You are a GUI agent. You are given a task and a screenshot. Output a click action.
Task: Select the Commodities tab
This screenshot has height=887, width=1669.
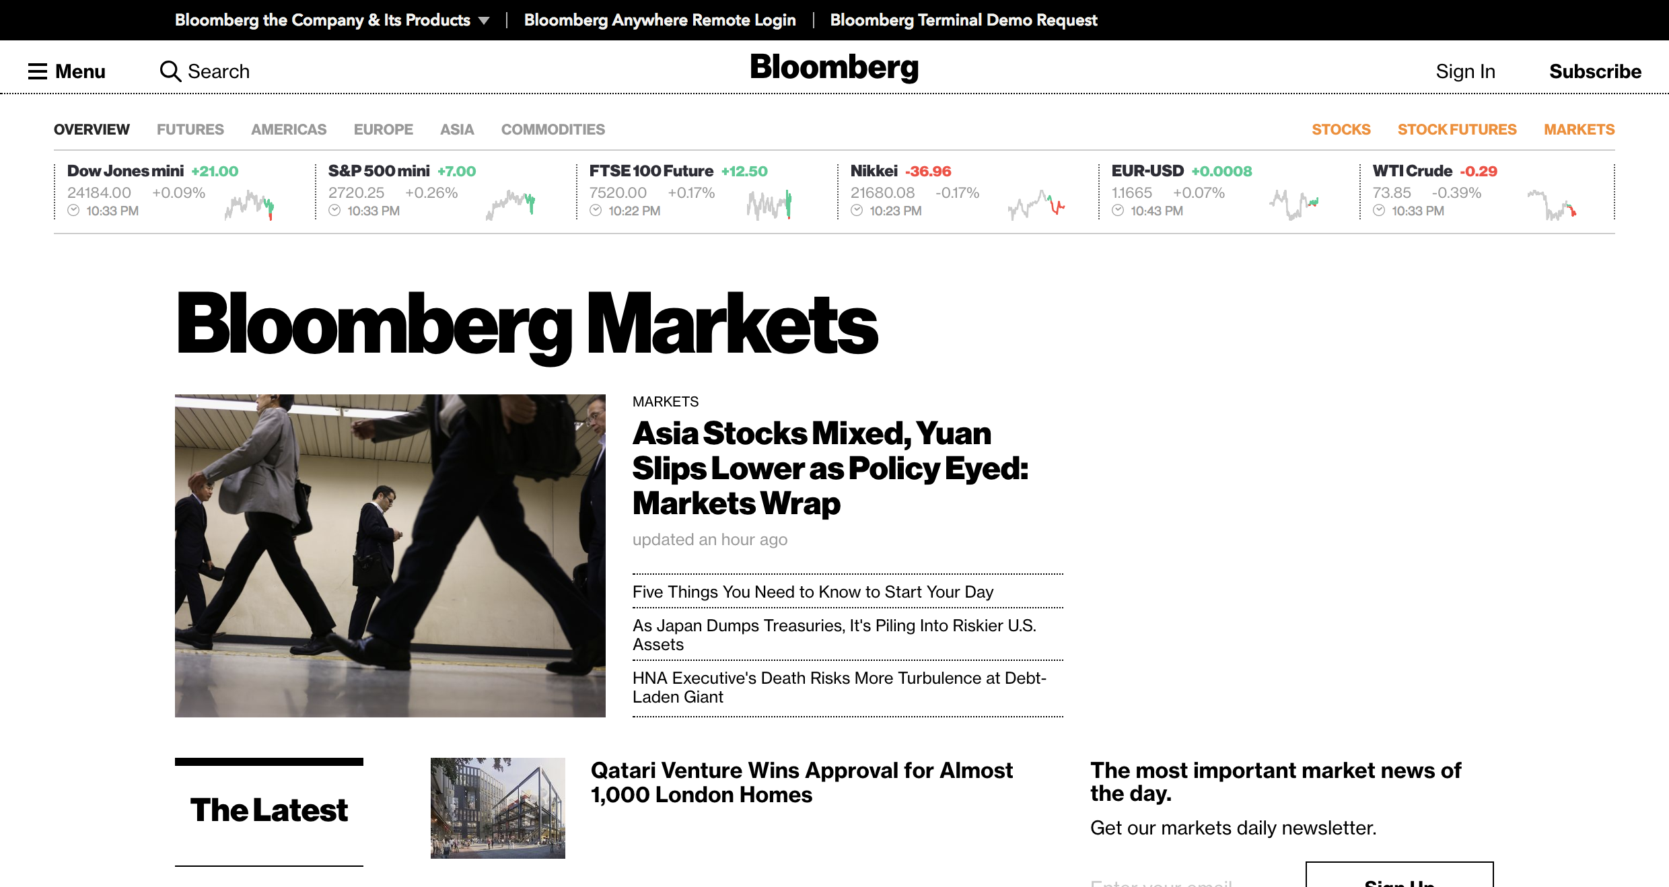click(553, 129)
